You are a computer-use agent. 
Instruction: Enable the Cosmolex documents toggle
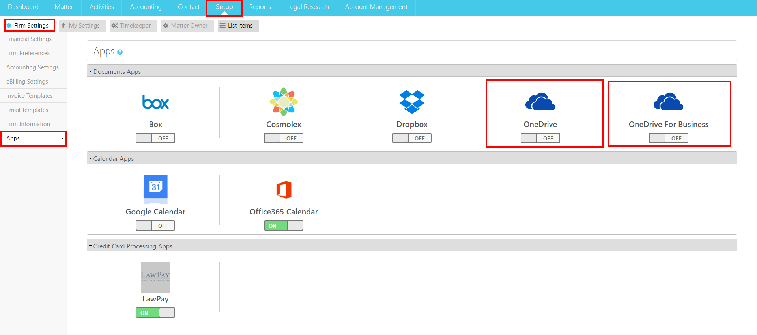tap(284, 138)
